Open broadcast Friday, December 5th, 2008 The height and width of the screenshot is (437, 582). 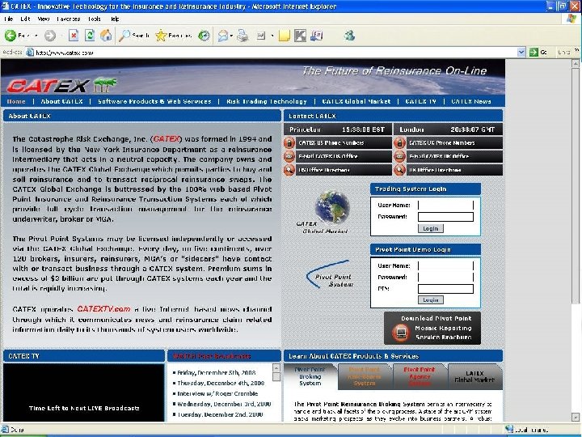(x=217, y=373)
